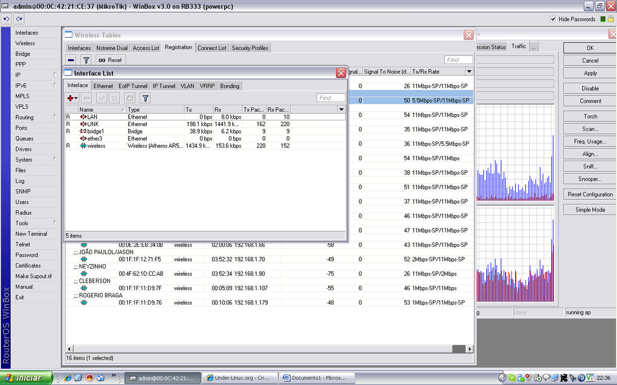The height and width of the screenshot is (385, 617).
Task: Click the Reset Configuration button
Action: point(590,195)
